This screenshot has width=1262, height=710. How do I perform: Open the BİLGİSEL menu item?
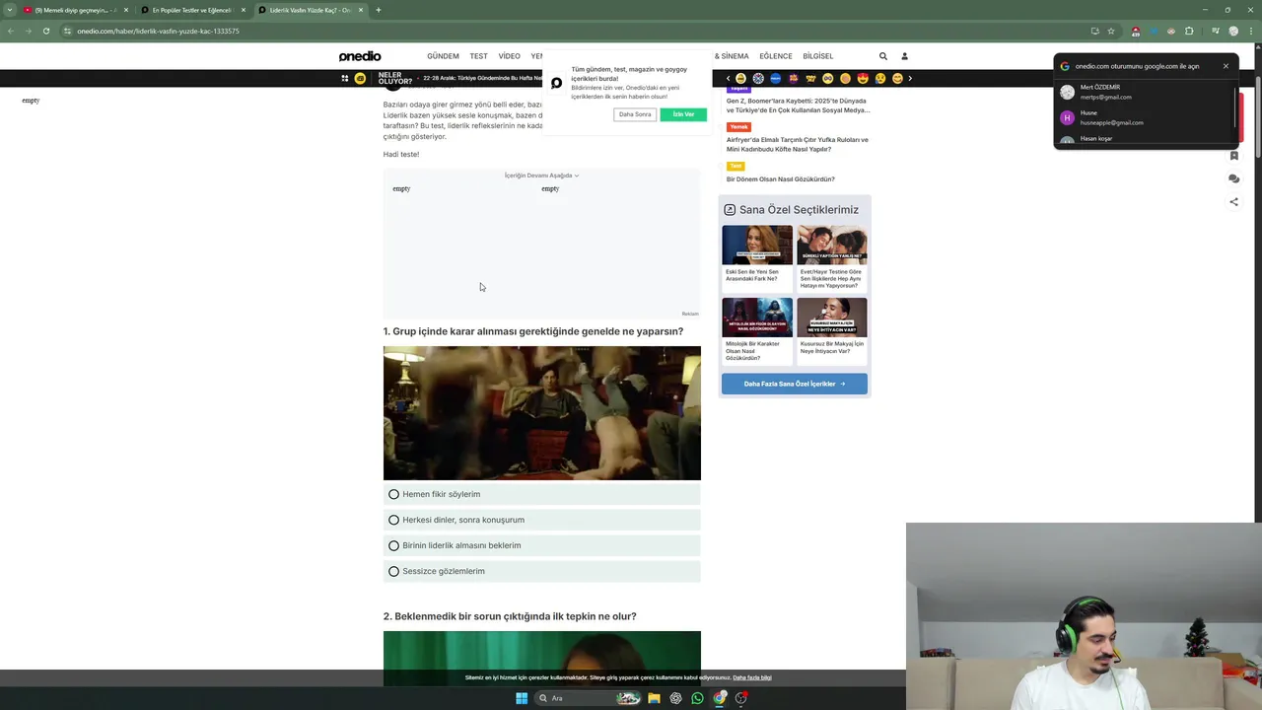[x=817, y=56]
